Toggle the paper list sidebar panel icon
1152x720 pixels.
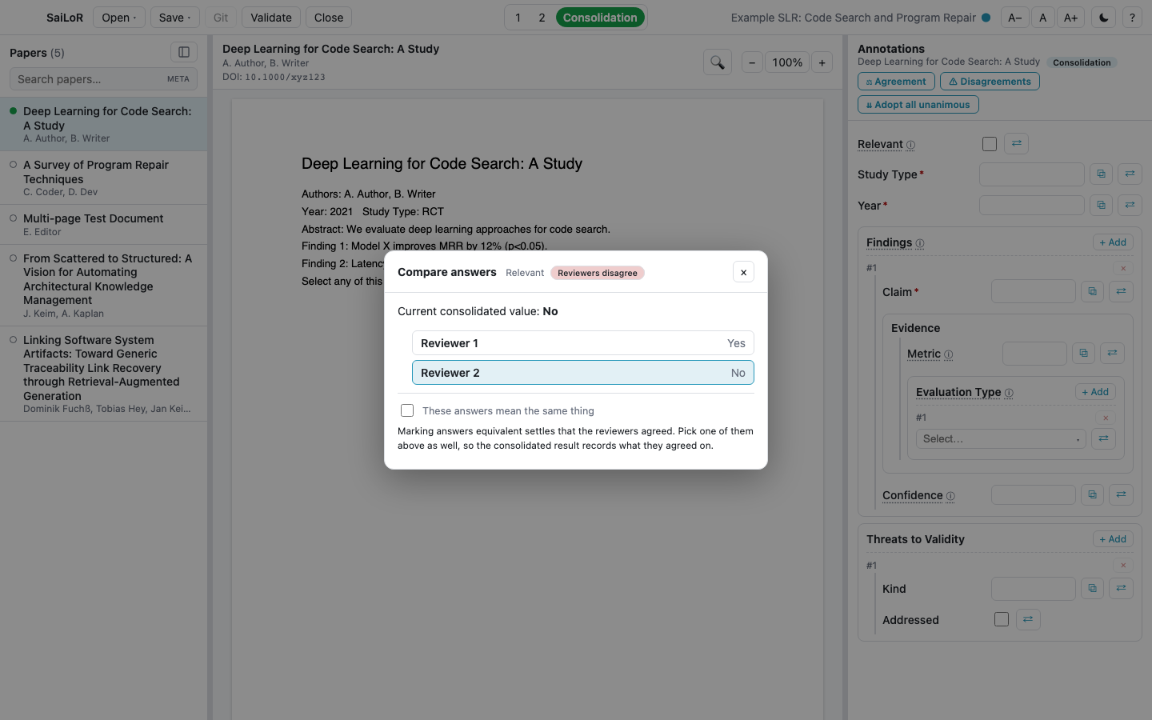tap(184, 52)
